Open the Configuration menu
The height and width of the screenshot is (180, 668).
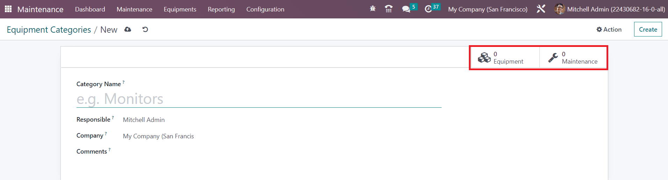pyautogui.click(x=265, y=9)
